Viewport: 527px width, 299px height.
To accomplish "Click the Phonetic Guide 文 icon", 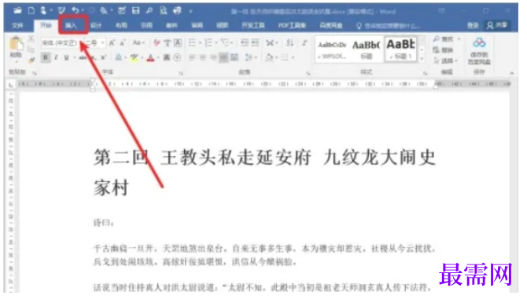I will click(x=167, y=42).
